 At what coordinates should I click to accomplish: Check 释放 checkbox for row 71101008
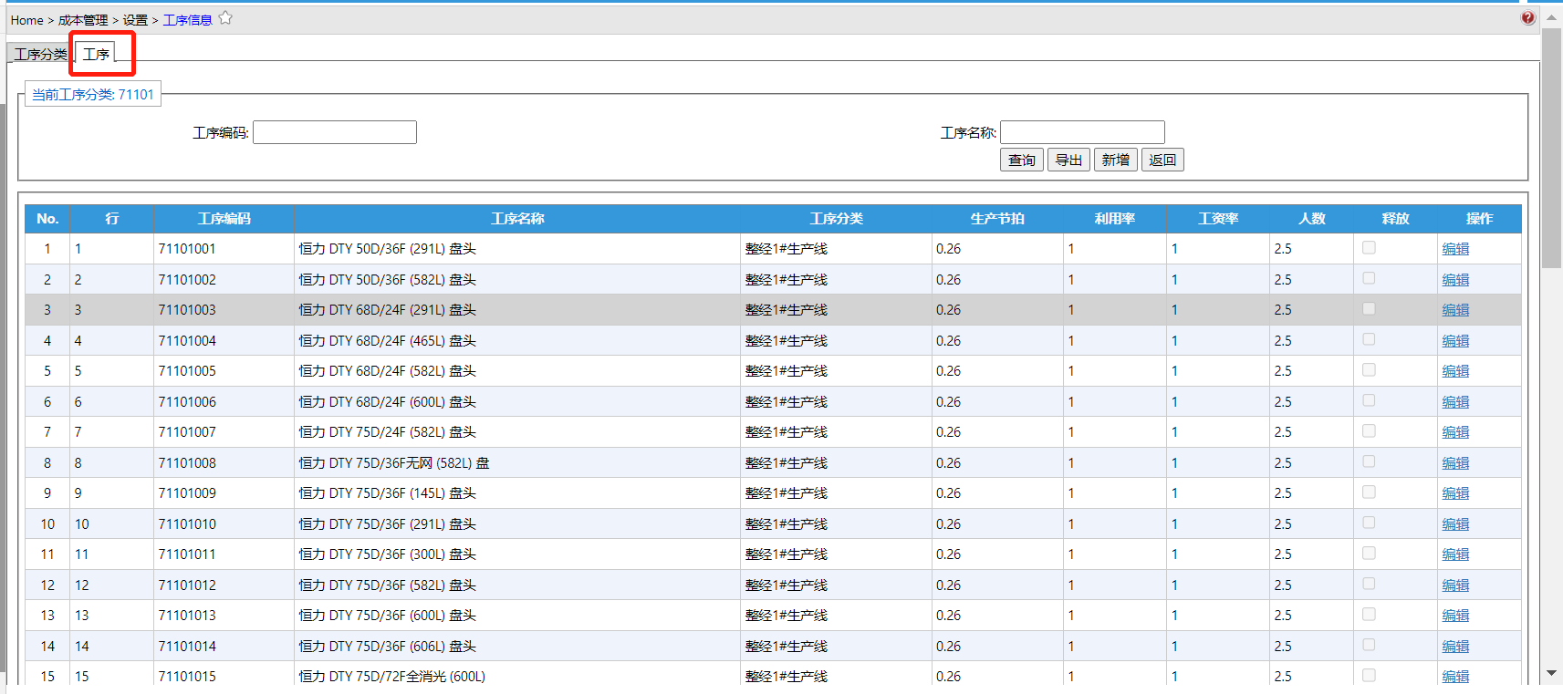(1369, 461)
